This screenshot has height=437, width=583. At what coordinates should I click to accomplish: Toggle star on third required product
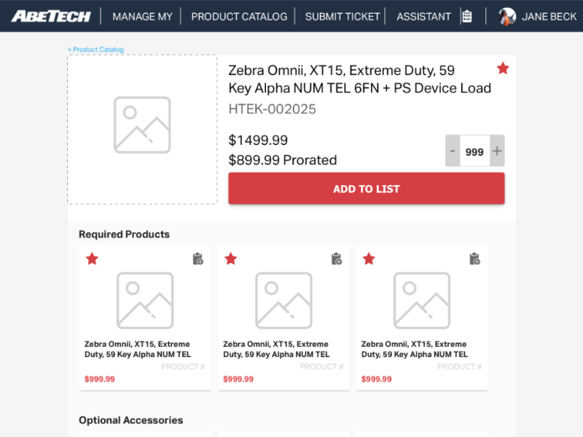point(369,259)
